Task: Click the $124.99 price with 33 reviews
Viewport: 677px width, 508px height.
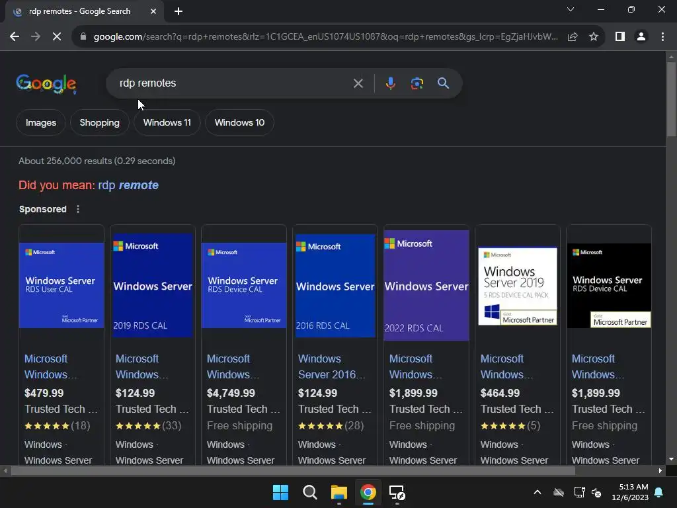Action: (135, 393)
